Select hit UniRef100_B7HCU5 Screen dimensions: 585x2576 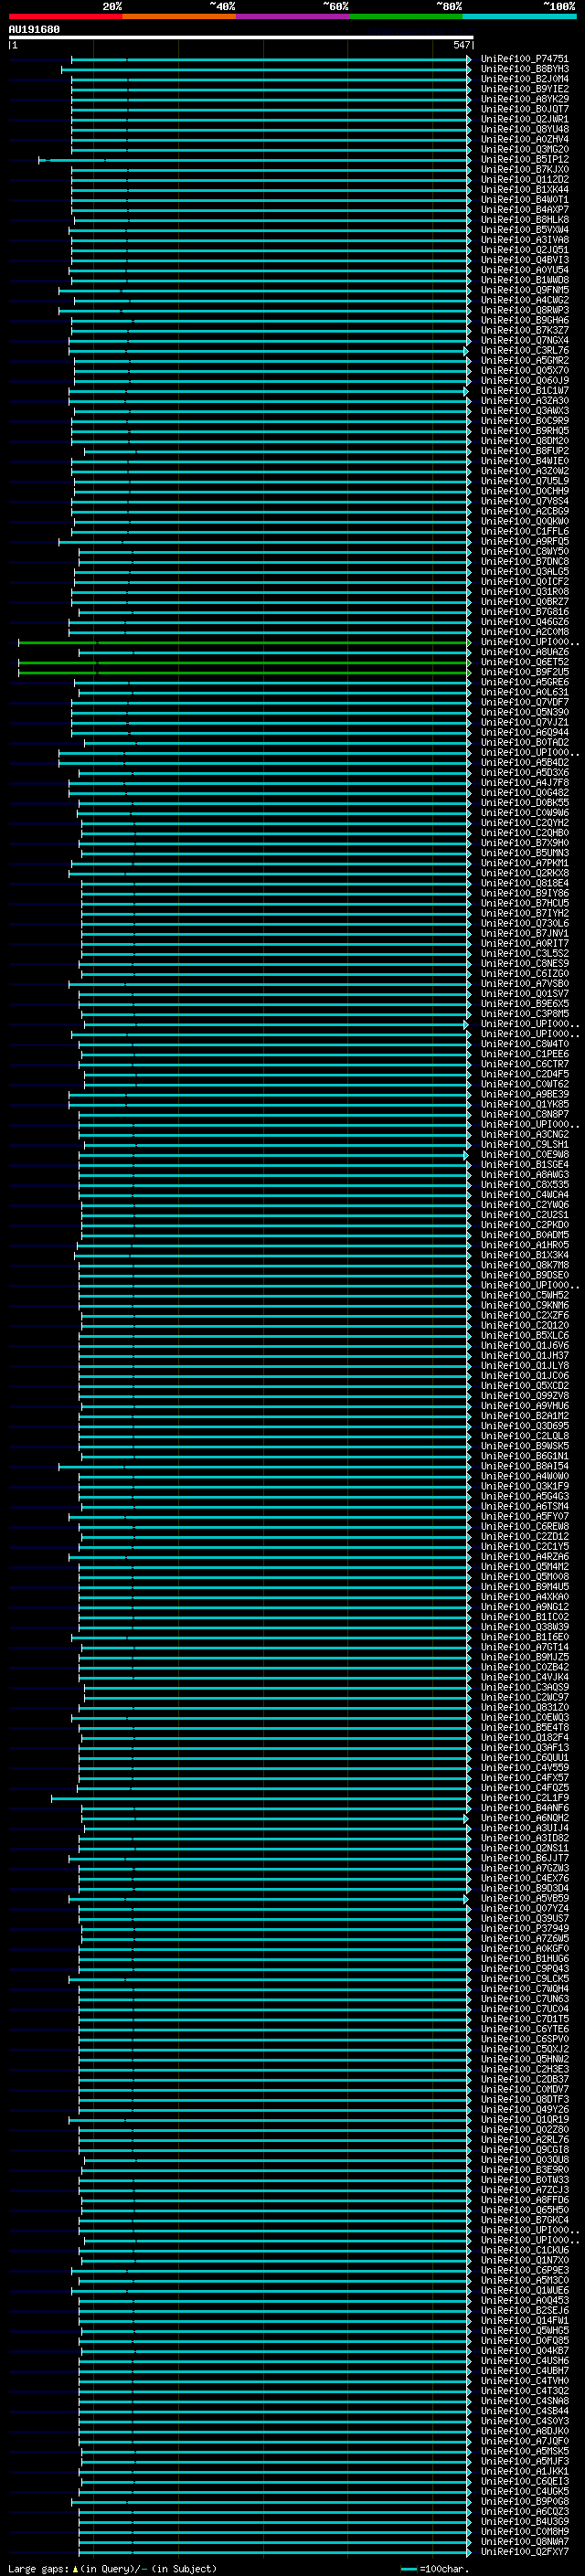point(524,903)
